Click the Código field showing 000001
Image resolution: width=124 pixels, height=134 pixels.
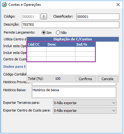point(31,17)
